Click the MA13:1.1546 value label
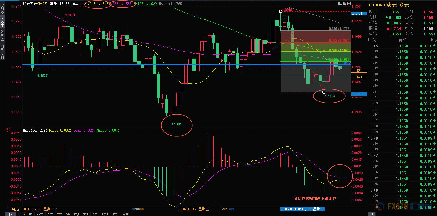This screenshot has height=216, width=437. [x=98, y=4]
